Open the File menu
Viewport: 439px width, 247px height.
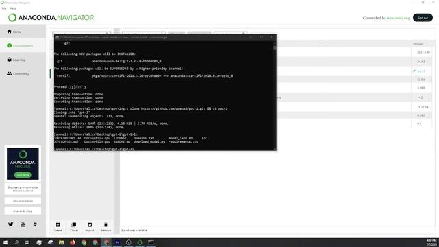[4, 8]
